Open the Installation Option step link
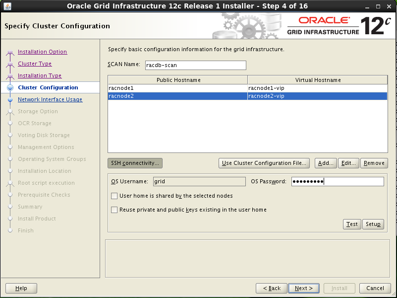The height and width of the screenshot is (298, 397). pyautogui.click(x=42, y=52)
